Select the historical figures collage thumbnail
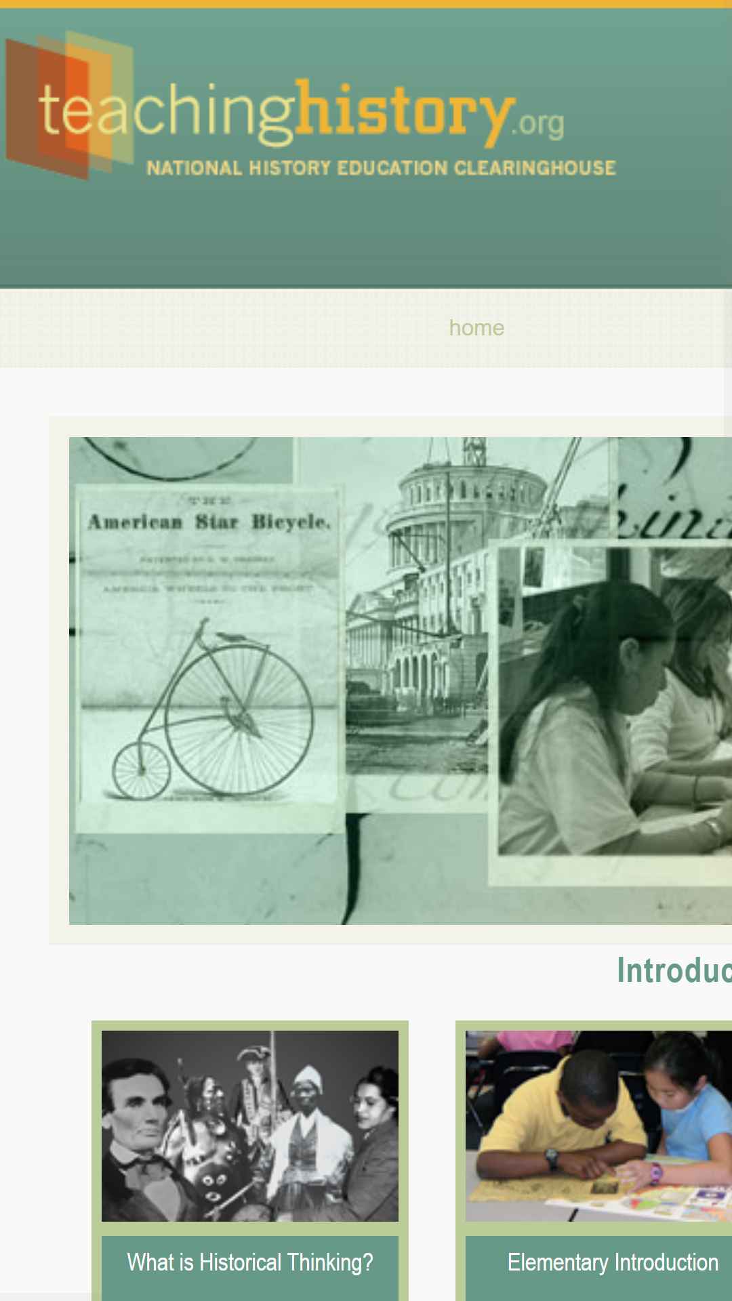The height and width of the screenshot is (1301, 732). tap(250, 1126)
